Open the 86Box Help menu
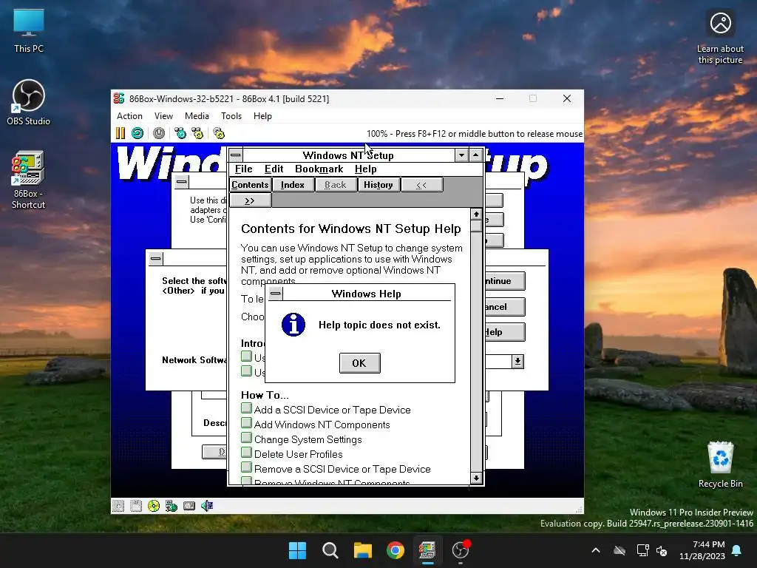This screenshot has height=568, width=757. (262, 116)
